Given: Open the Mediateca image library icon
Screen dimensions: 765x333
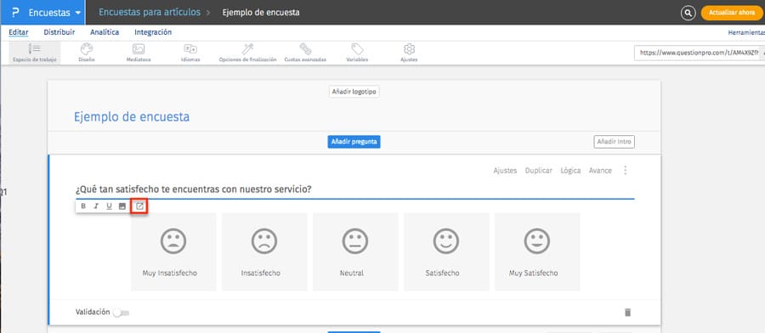Looking at the screenshot, I should 139,48.
